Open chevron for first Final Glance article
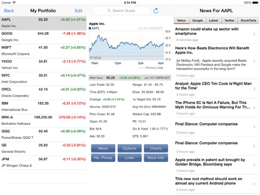260x195 pixels. [254, 127]
